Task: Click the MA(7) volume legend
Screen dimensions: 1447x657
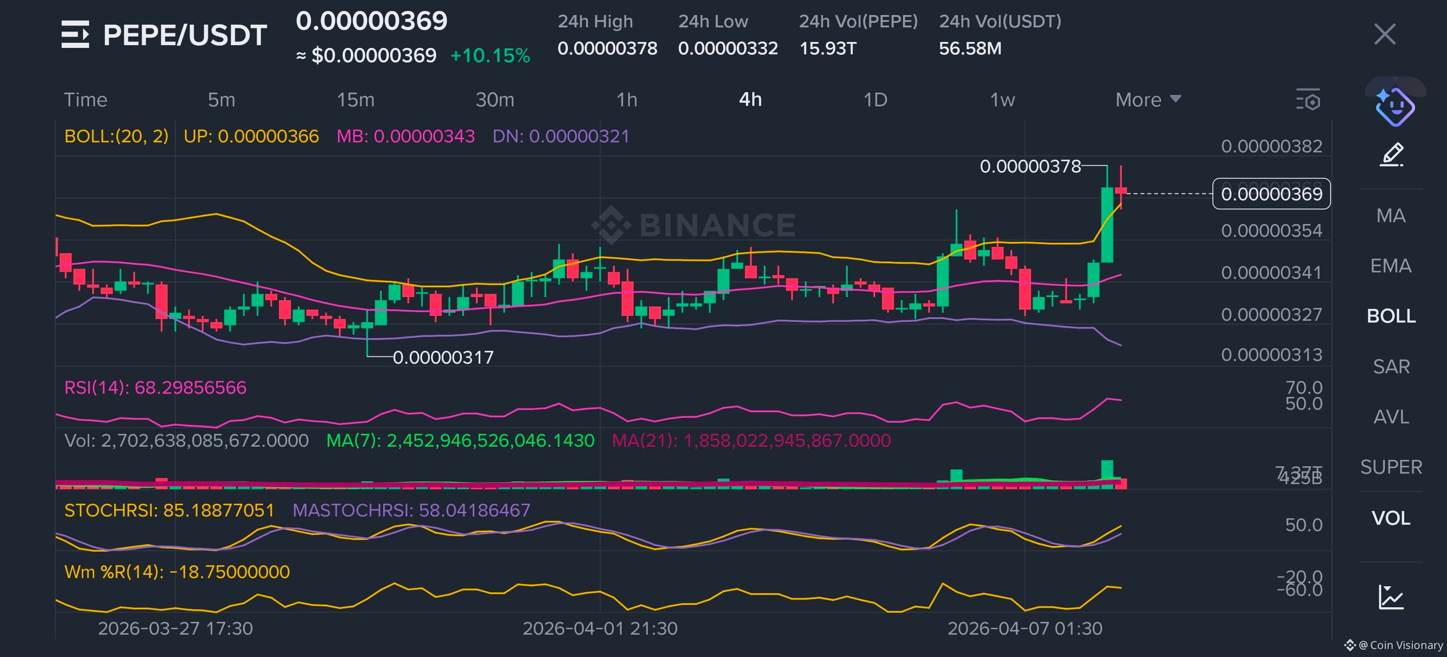Action: (460, 440)
